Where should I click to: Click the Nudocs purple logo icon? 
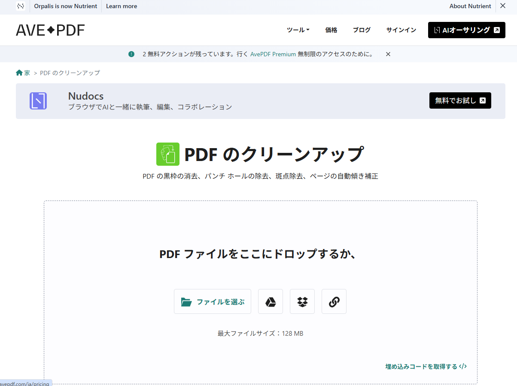pyautogui.click(x=38, y=101)
